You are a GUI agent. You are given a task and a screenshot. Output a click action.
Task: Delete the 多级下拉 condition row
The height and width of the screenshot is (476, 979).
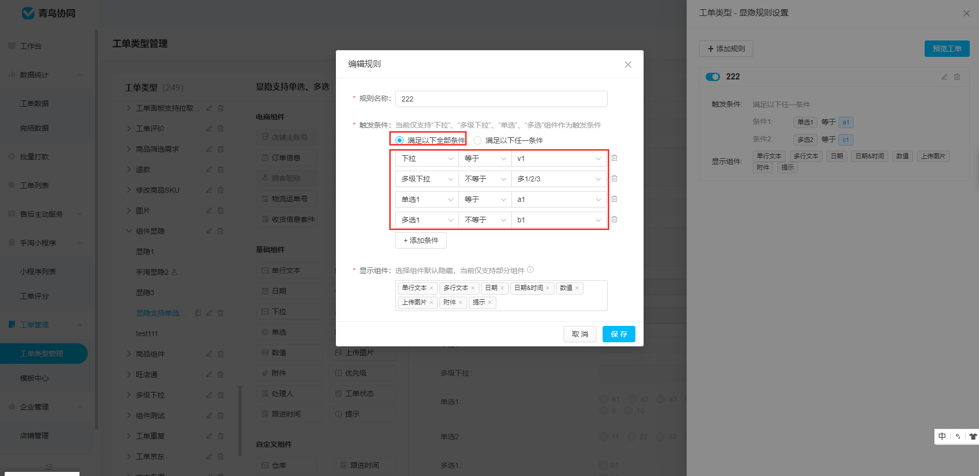[614, 178]
